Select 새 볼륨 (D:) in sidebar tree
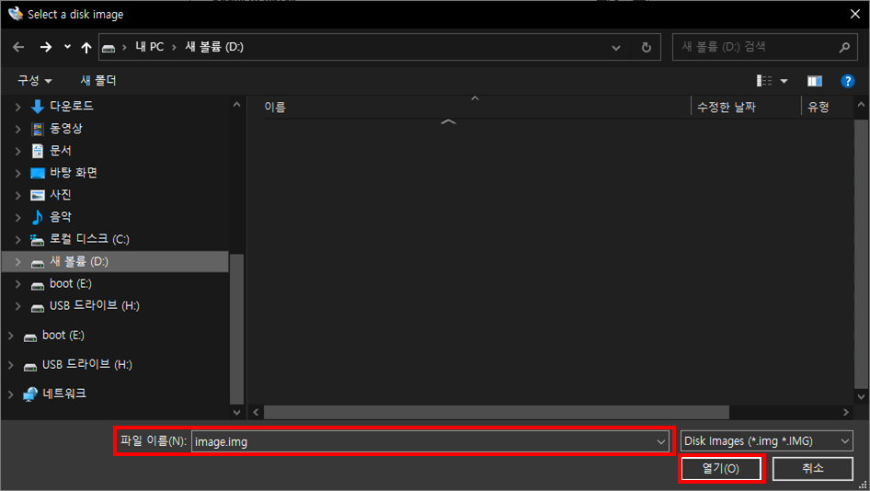Viewport: 870px width, 491px height. 115,262
